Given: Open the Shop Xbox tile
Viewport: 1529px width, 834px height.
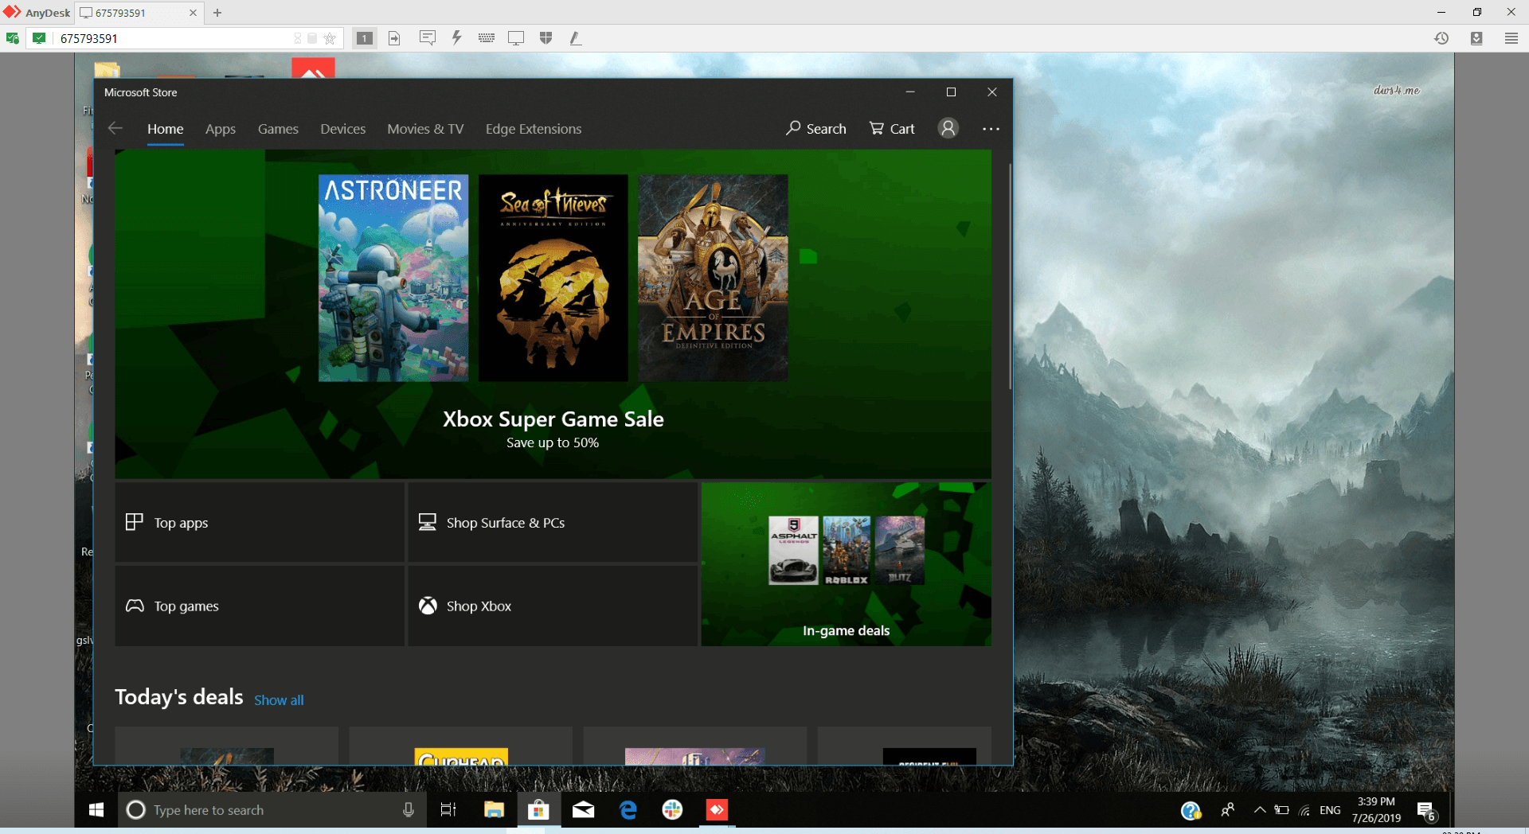Looking at the screenshot, I should pos(553,606).
